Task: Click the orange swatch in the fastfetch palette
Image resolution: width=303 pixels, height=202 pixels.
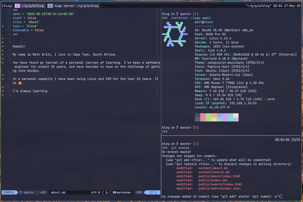Action: click(214, 115)
